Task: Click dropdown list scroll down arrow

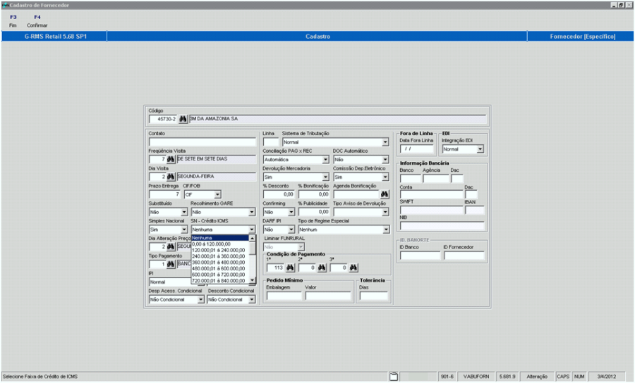Action: 253,280
